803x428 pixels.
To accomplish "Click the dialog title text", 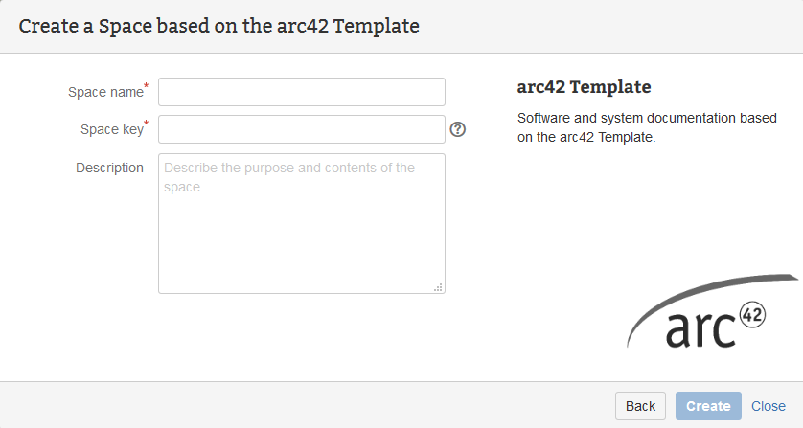I will tap(219, 26).
